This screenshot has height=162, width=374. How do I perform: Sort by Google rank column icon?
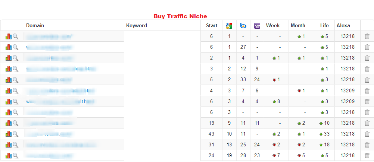tap(229, 26)
